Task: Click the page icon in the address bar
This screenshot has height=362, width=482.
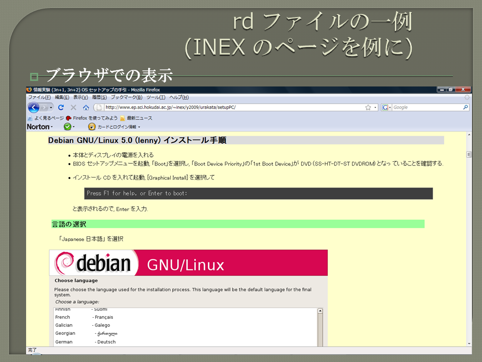Action: click(x=99, y=108)
